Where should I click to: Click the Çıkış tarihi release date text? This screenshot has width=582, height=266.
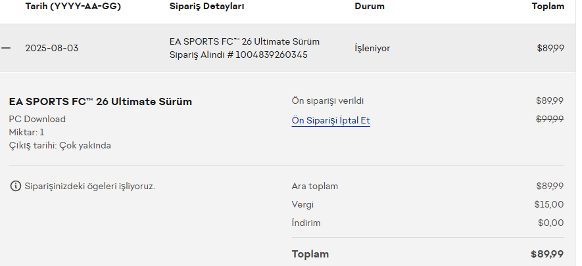pyautogui.click(x=60, y=145)
